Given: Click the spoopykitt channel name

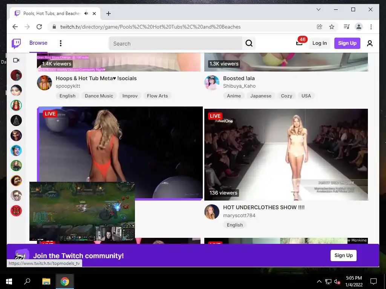Looking at the screenshot, I should (x=68, y=86).
